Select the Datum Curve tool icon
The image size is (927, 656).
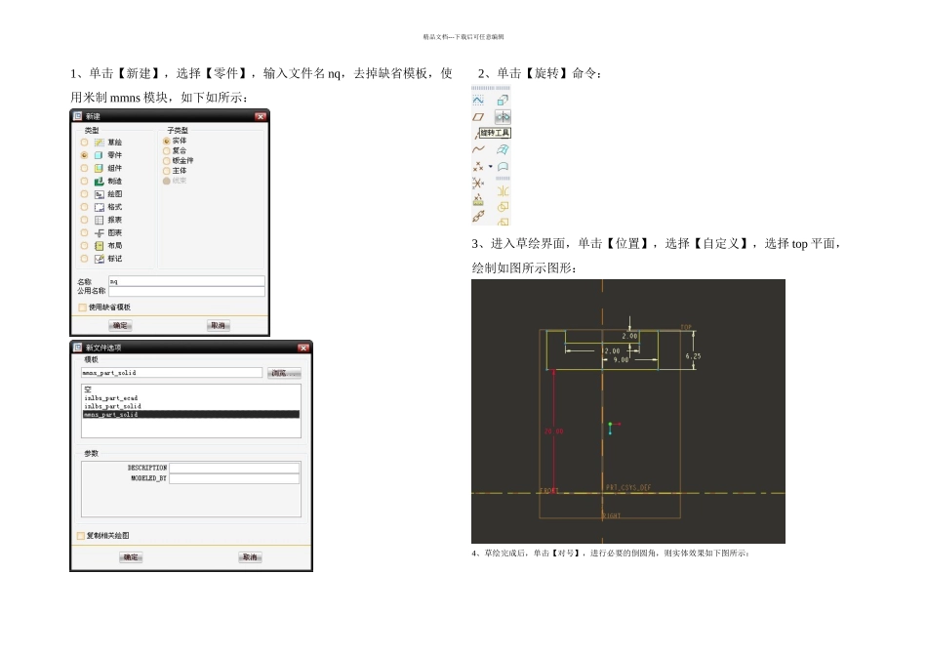(x=478, y=149)
